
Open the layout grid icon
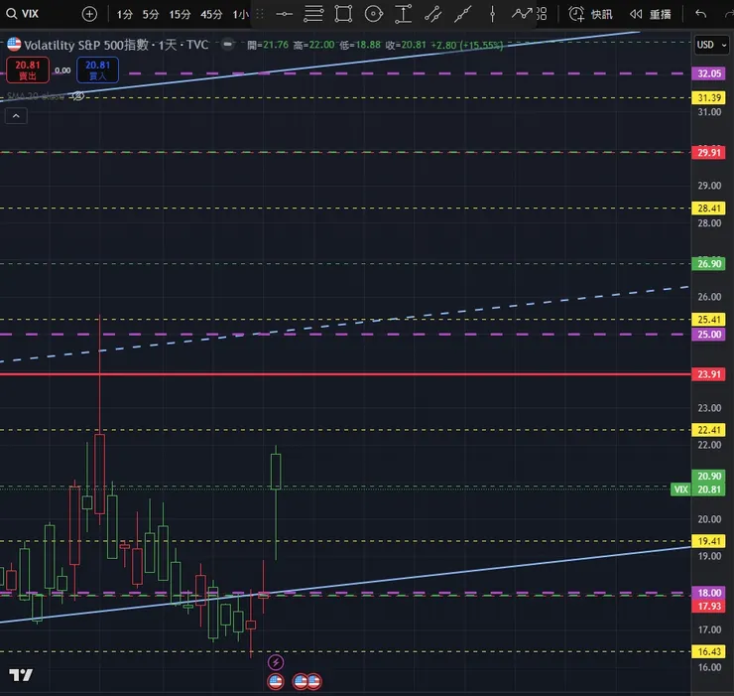(x=542, y=14)
